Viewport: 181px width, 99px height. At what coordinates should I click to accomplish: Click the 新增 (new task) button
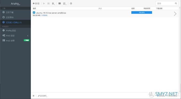(36, 3)
